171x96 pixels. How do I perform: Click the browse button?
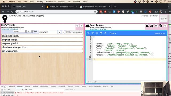click(145, 16)
